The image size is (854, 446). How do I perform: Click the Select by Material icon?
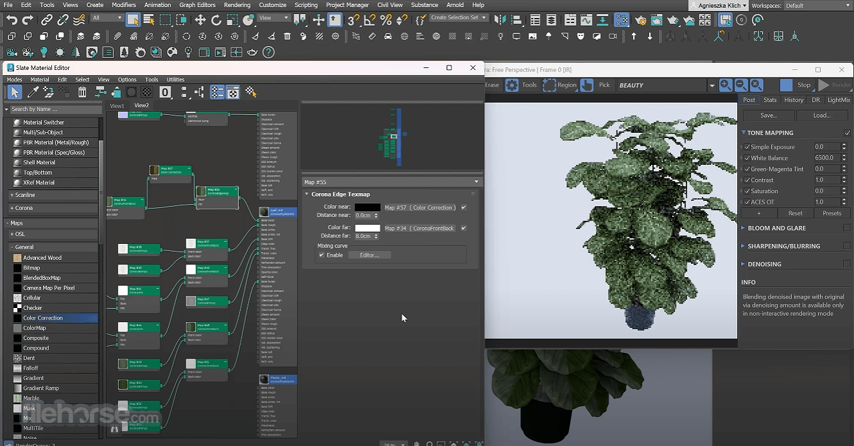pos(250,92)
